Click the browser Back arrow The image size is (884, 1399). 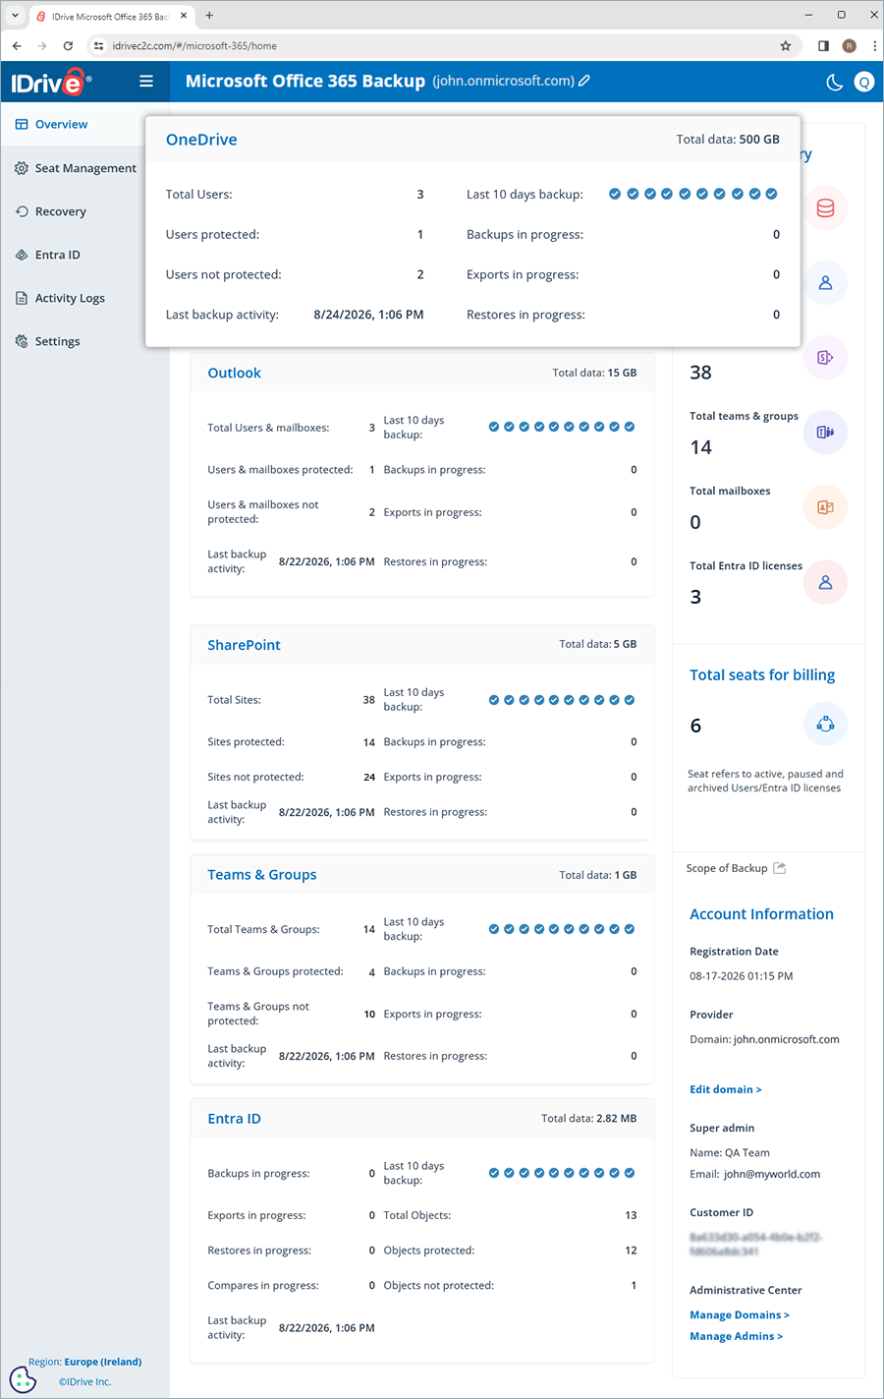tap(17, 45)
